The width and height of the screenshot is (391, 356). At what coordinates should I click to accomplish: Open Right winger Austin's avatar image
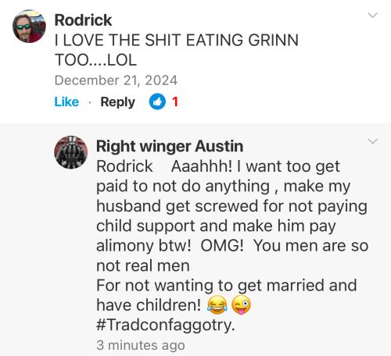[71, 152]
